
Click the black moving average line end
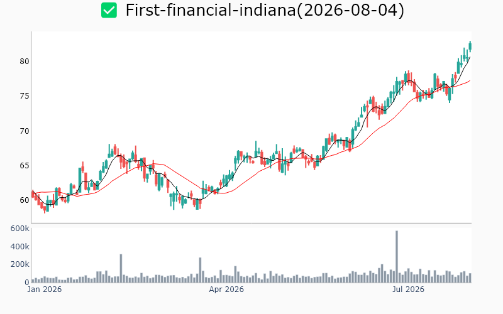pos(470,57)
